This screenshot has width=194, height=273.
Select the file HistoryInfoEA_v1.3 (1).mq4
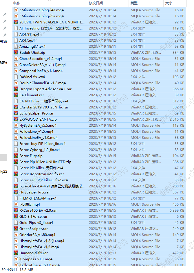[x=42, y=241]
